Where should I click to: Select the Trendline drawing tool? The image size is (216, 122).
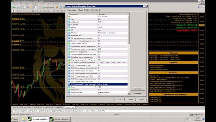coord(29,11)
